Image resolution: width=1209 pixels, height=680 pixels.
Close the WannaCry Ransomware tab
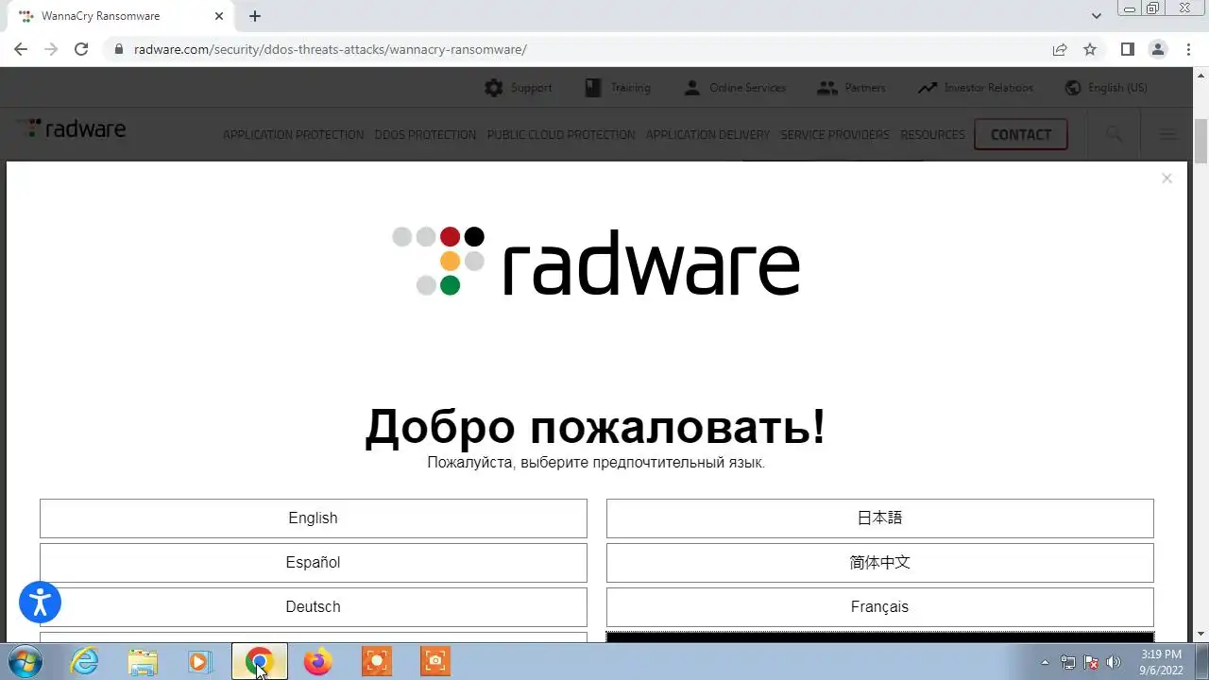219,16
